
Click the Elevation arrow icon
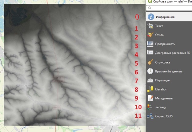150,89
